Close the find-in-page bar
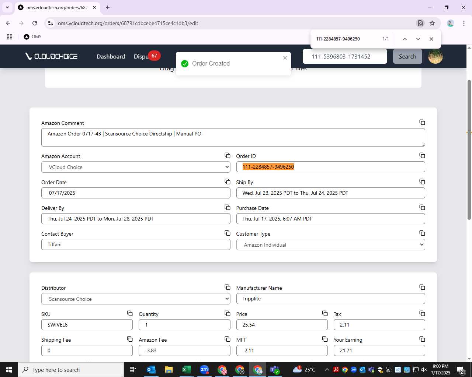This screenshot has height=377, width=472. (x=431, y=39)
